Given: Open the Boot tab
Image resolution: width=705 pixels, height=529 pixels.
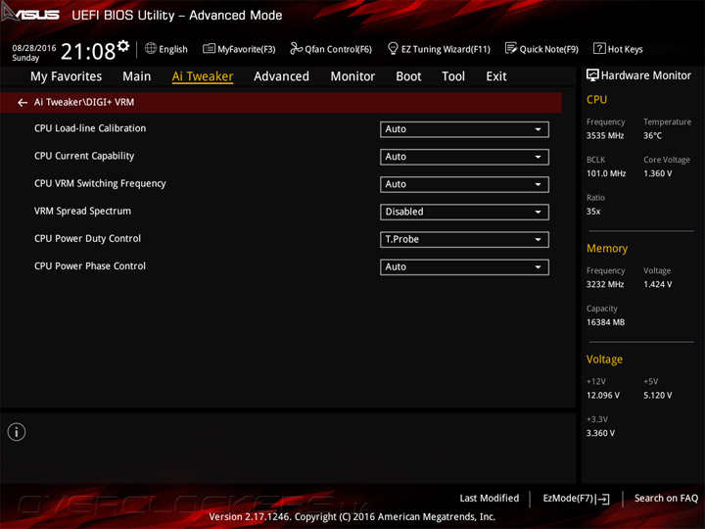Looking at the screenshot, I should 408,76.
